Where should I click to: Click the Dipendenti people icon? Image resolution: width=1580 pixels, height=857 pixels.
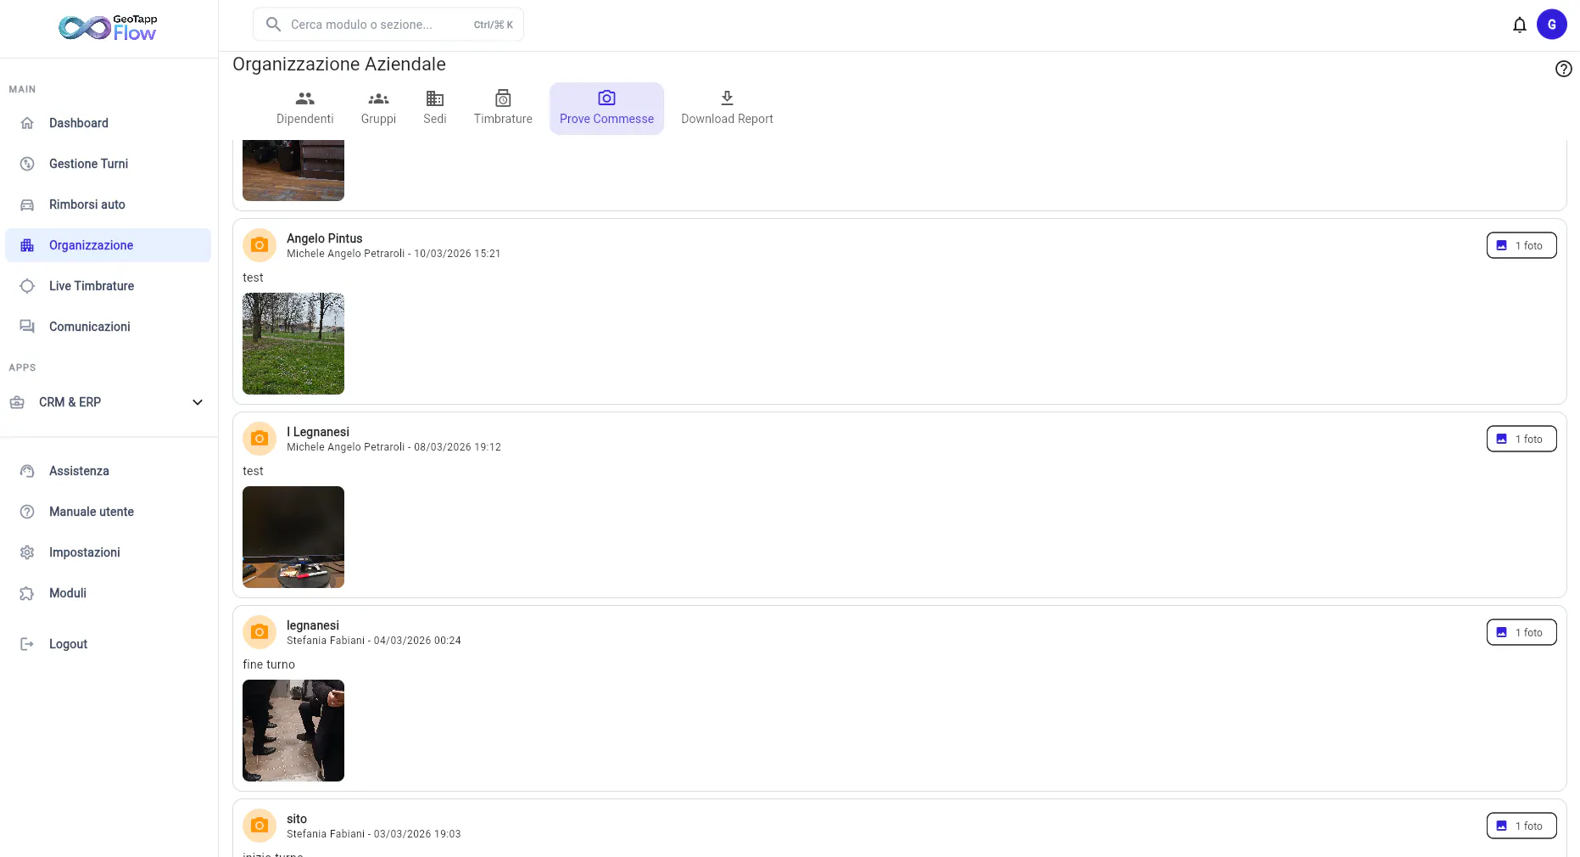[304, 98]
